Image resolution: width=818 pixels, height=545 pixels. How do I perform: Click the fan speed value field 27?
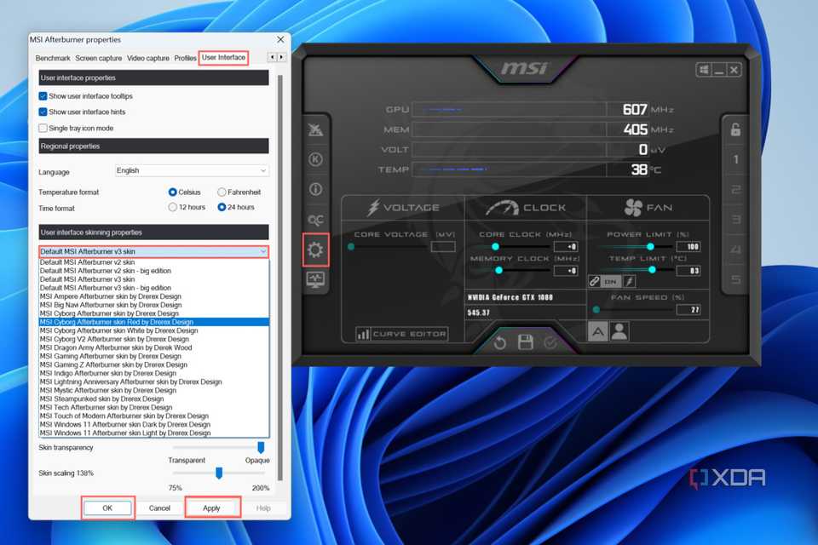click(688, 310)
